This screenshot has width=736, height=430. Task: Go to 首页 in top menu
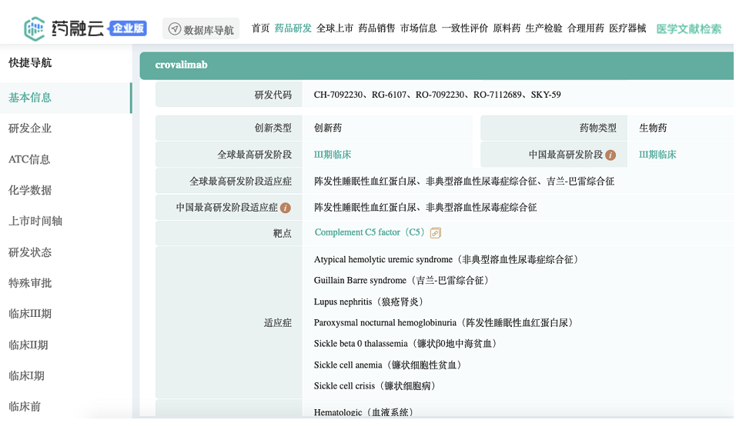click(x=260, y=28)
